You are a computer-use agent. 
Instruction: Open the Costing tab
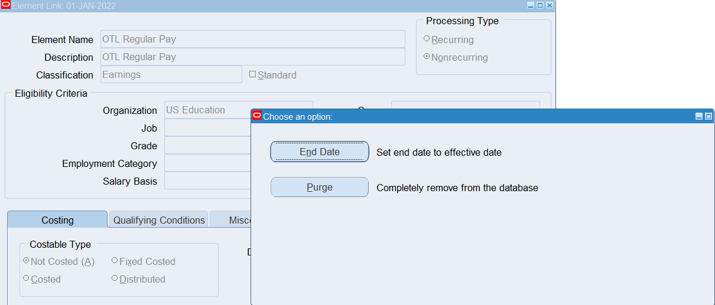(57, 220)
